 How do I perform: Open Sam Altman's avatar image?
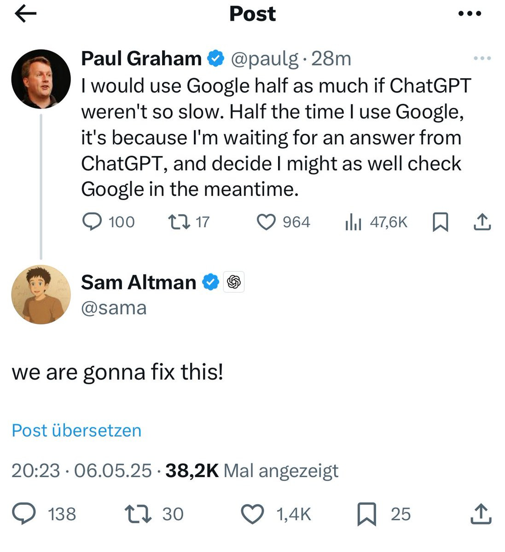[41, 294]
